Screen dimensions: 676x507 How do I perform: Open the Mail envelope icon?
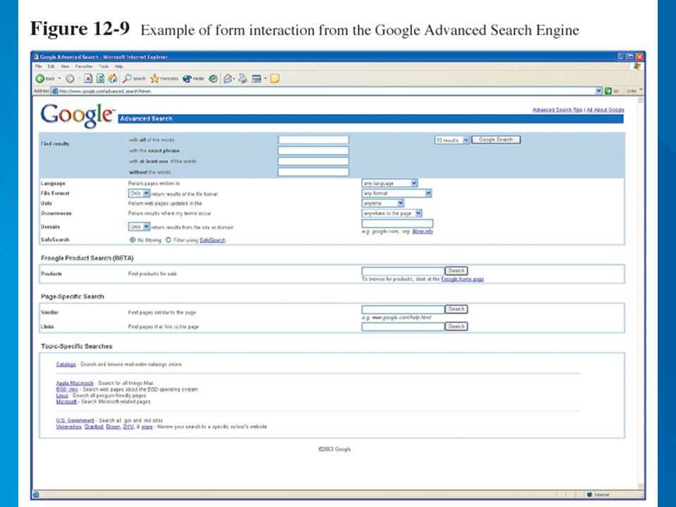(x=228, y=78)
